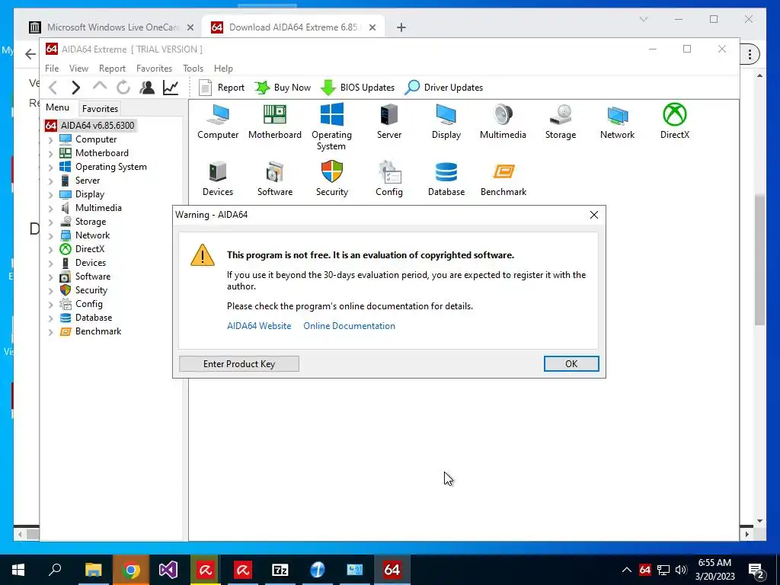Click the Windows Start button
Screen dimensions: 780x585
(x=18, y=570)
